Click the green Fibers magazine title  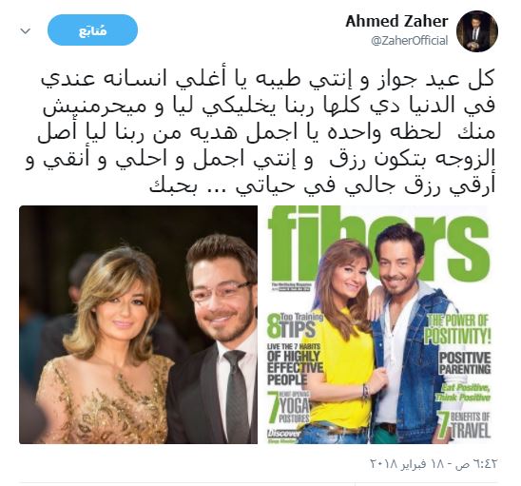379,244
